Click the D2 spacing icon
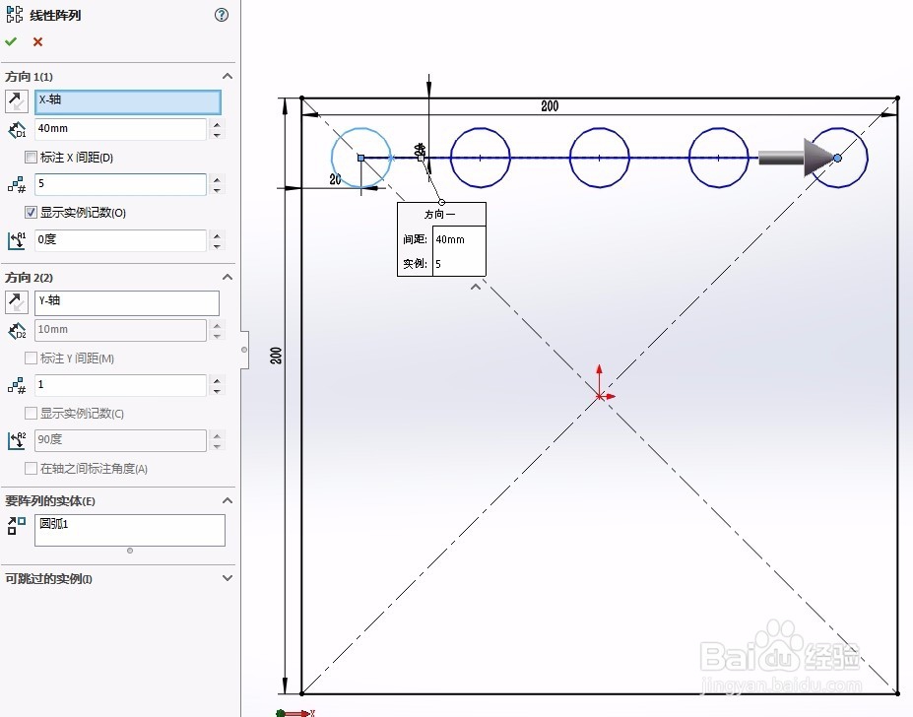The width and height of the screenshot is (913, 717). coord(17,330)
